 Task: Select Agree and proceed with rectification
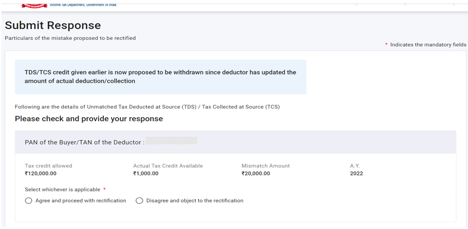(x=29, y=200)
